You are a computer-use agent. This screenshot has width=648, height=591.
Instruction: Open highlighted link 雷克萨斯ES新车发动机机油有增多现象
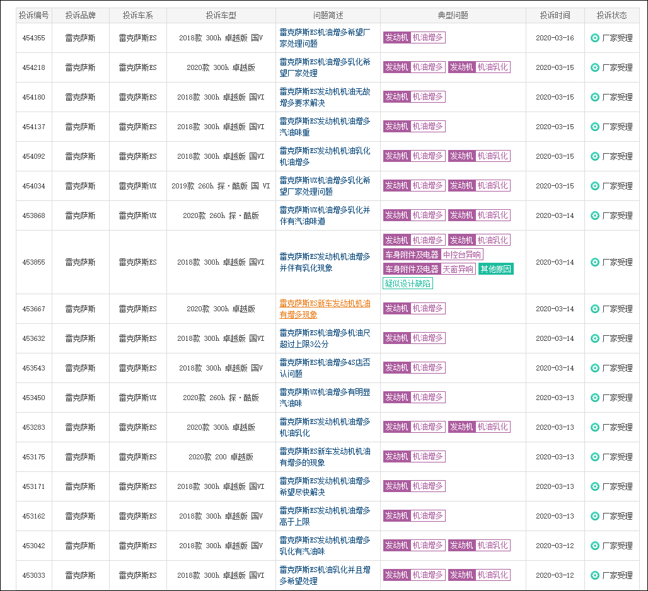pyautogui.click(x=325, y=309)
